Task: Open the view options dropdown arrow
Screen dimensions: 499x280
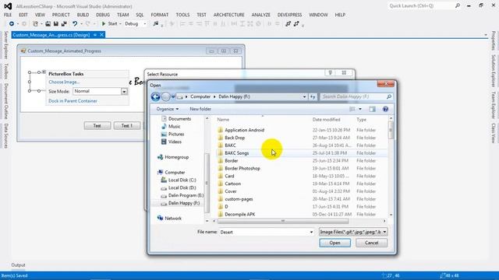Action: 360,109
